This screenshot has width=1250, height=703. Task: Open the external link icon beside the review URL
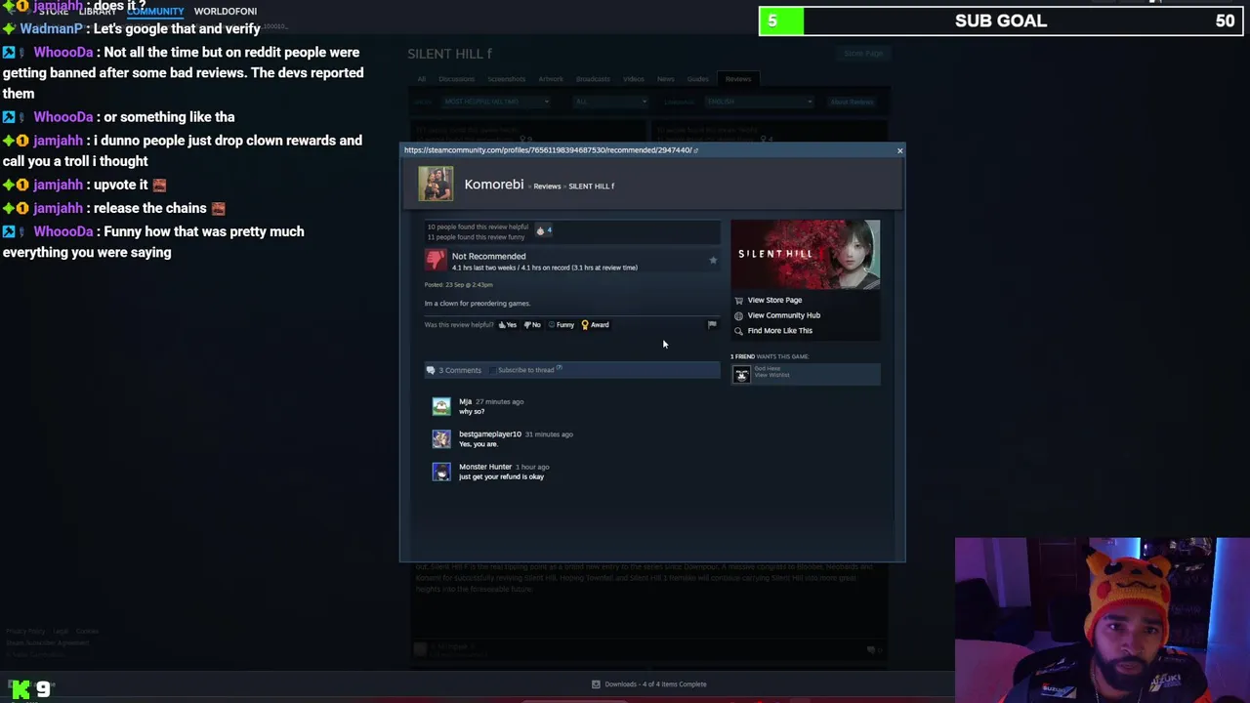(696, 150)
